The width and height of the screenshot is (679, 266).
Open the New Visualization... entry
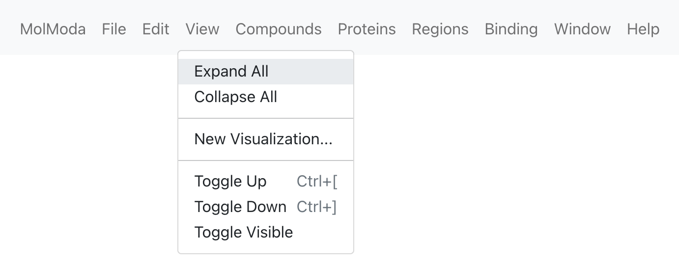pos(265,139)
